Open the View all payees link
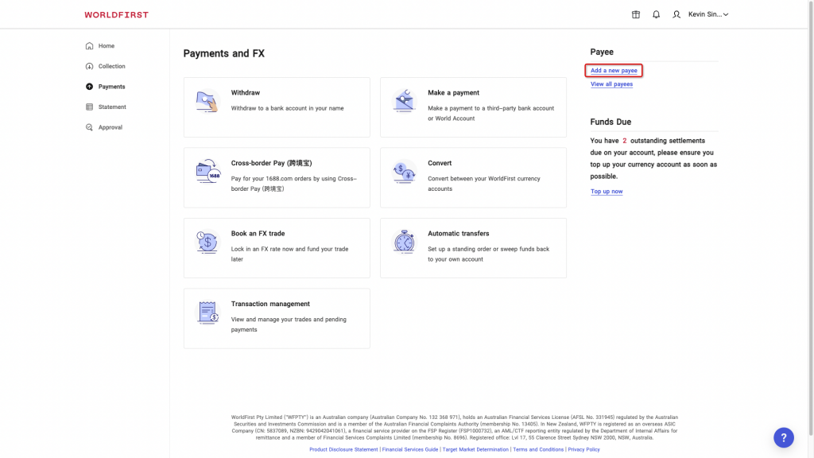The height and width of the screenshot is (458, 814). pos(611,84)
